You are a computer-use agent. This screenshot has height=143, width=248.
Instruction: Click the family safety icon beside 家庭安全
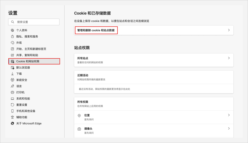pos(12,80)
